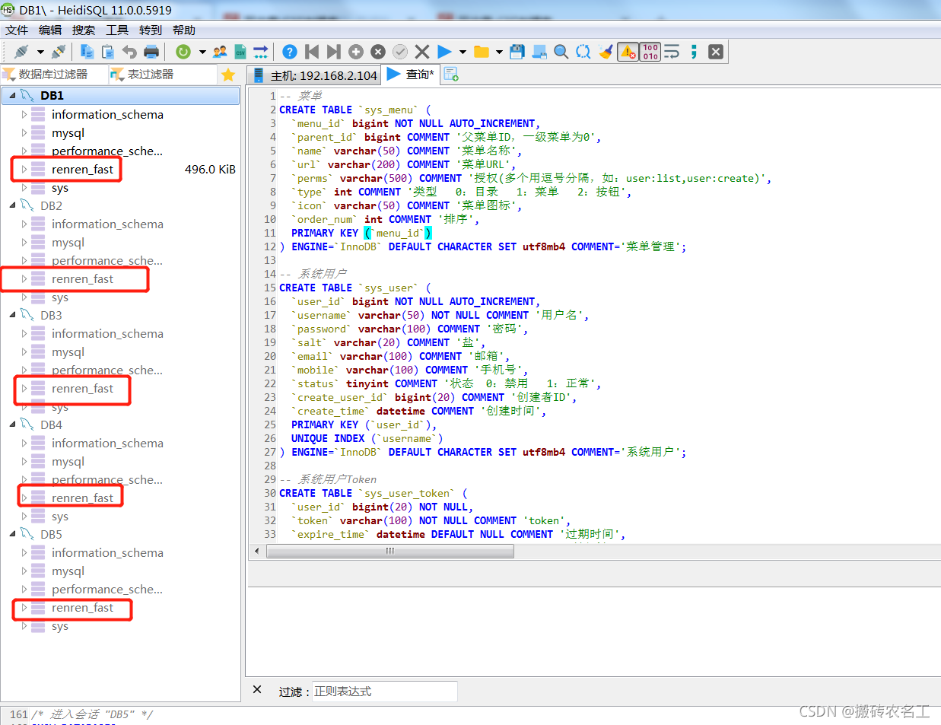Click the cancel editing X icon
Image resolution: width=941 pixels, height=725 pixels.
422,52
